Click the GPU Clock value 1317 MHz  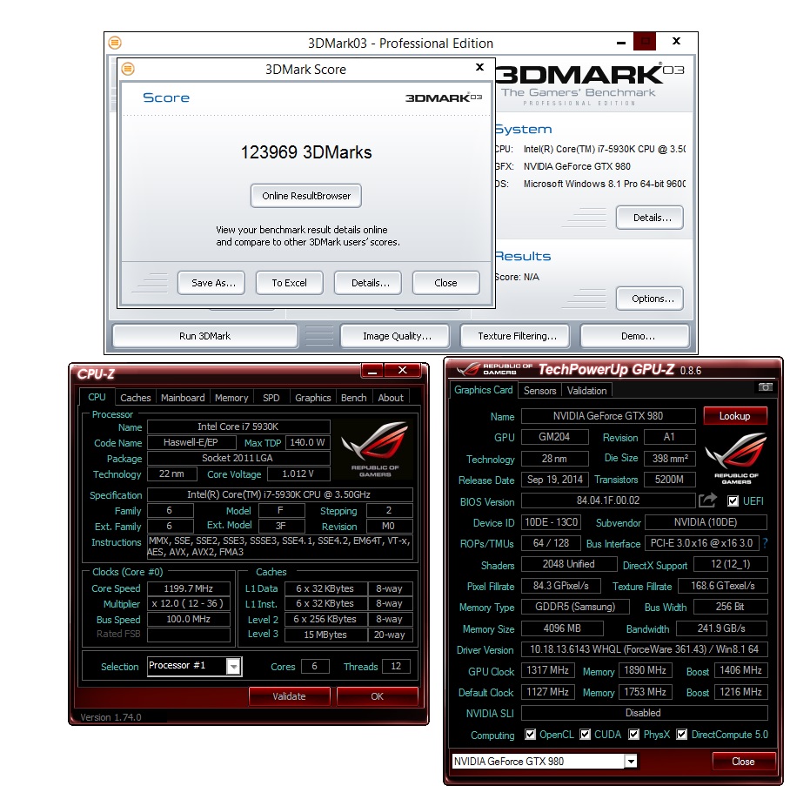(547, 670)
